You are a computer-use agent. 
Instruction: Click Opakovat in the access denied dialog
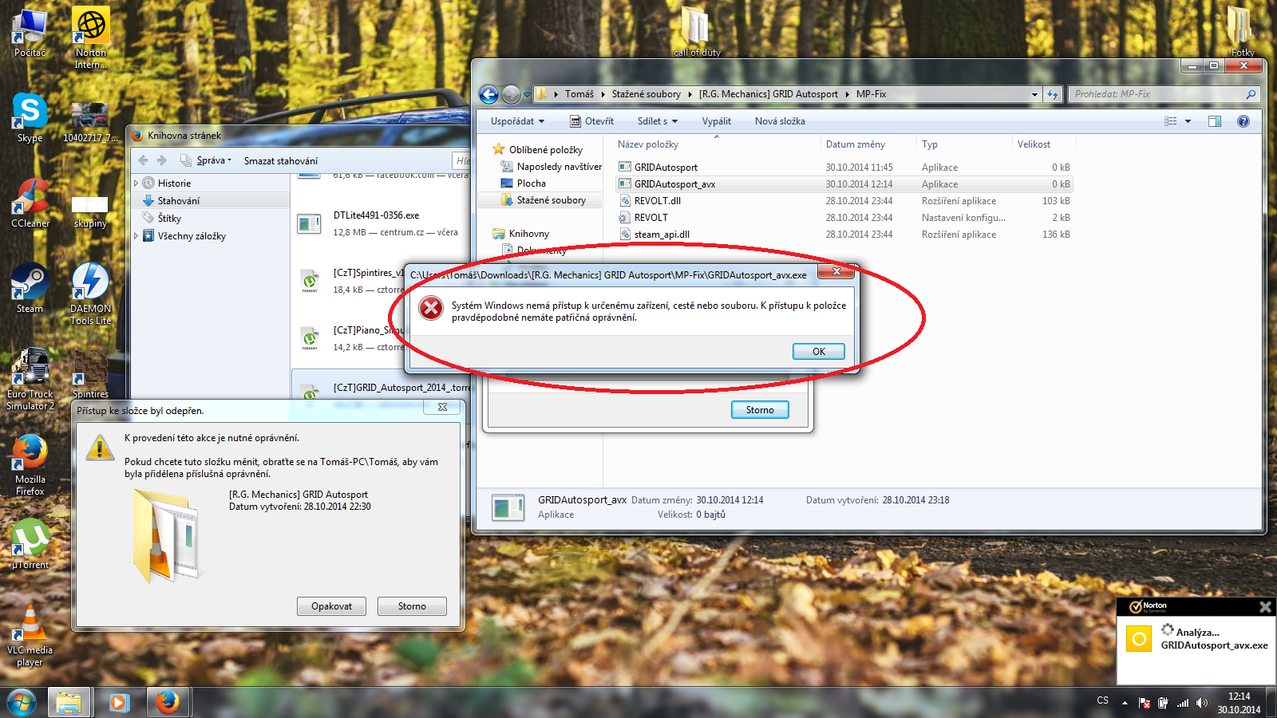coord(331,606)
